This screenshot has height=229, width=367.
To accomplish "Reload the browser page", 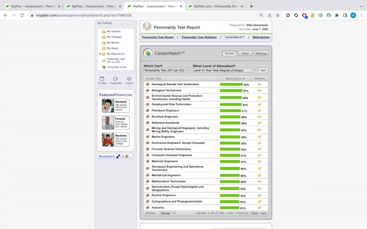I will point(22,15).
